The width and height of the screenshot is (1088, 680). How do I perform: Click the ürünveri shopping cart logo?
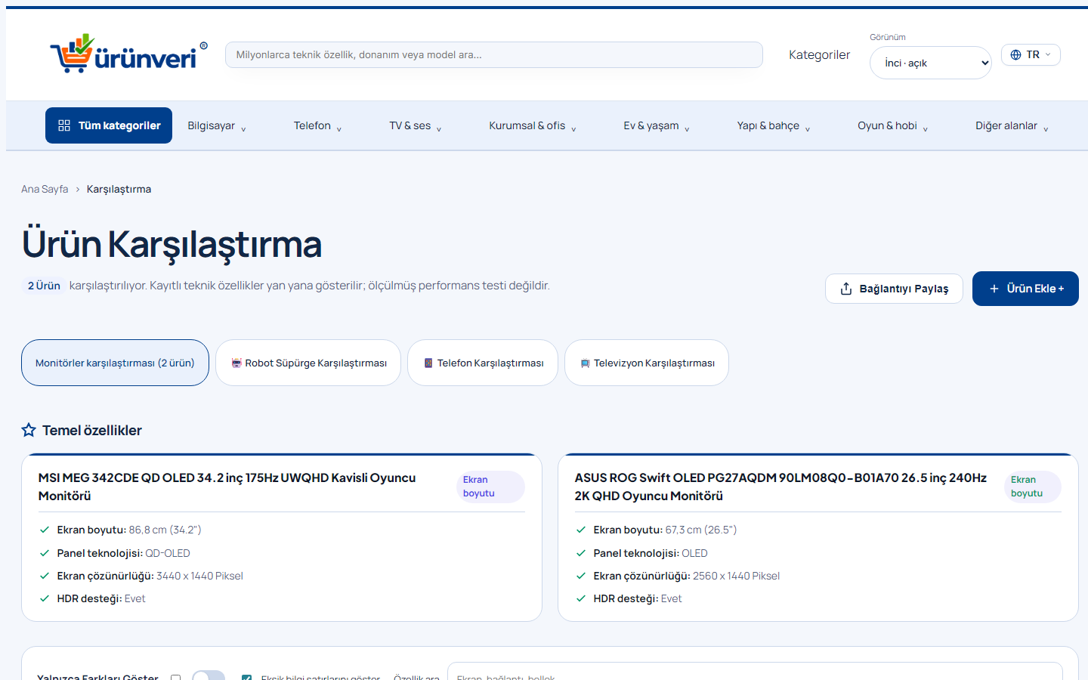click(128, 54)
